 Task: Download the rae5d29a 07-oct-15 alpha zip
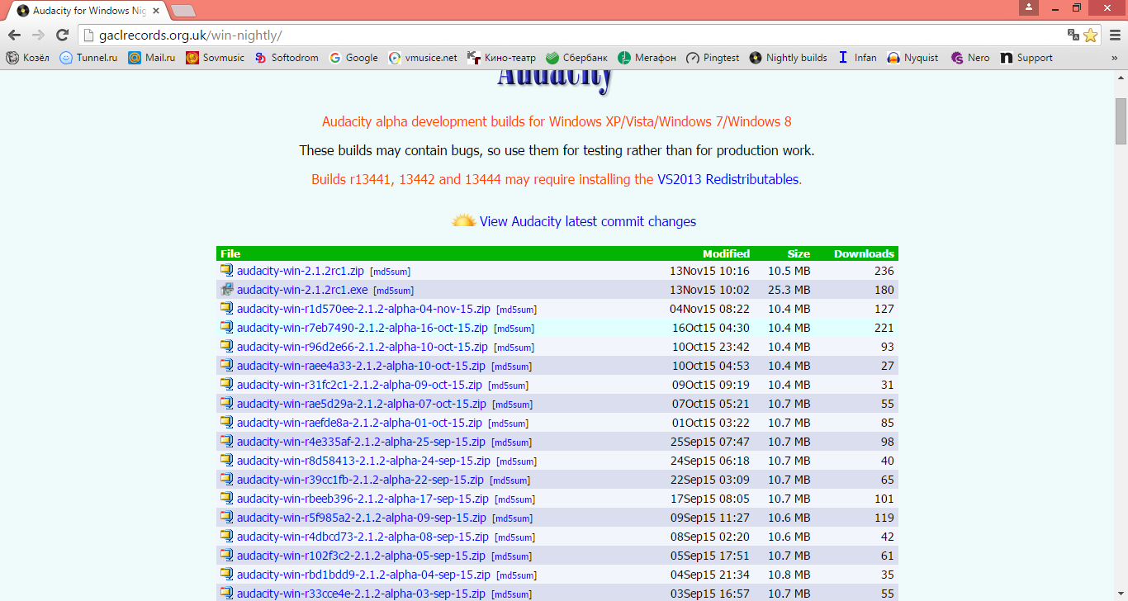tap(362, 404)
